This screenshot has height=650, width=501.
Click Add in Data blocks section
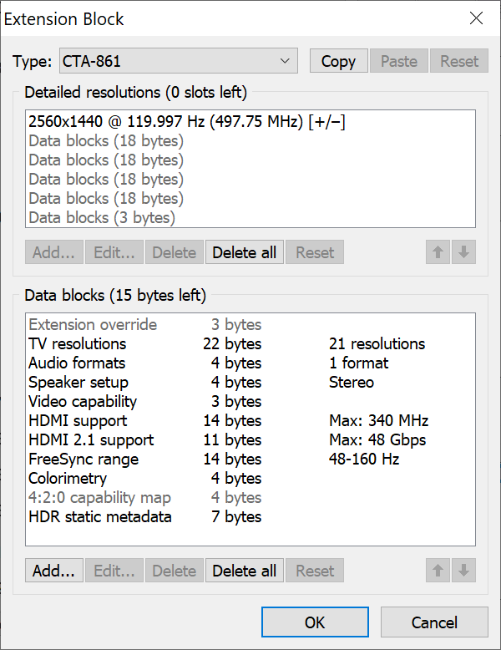pyautogui.click(x=53, y=571)
